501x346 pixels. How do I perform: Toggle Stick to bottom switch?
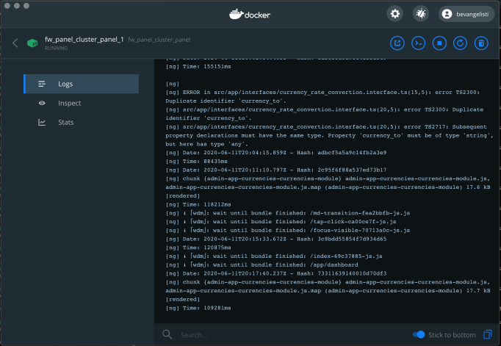pyautogui.click(x=419, y=334)
